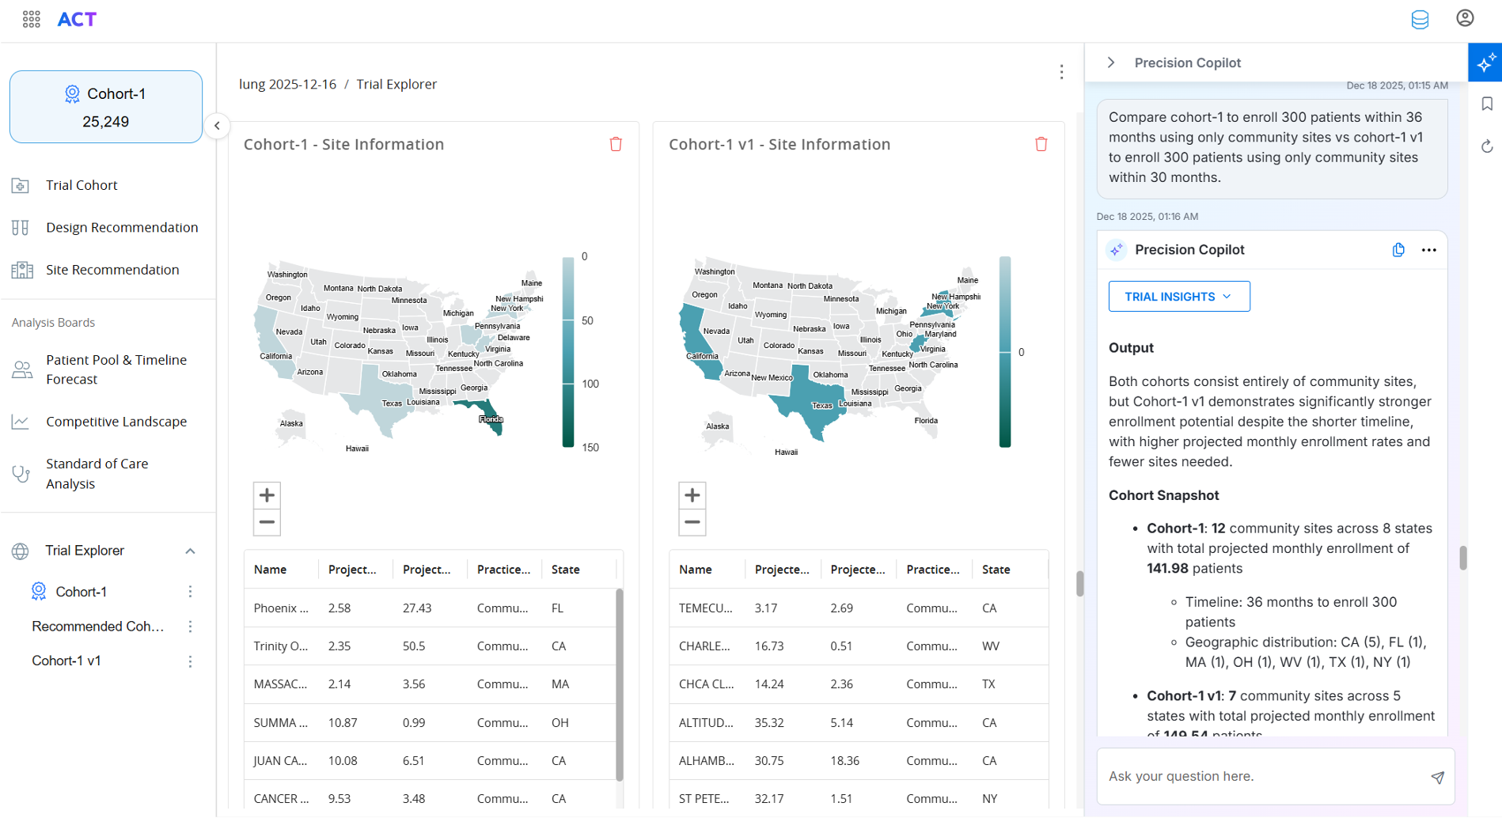Select the Standard of Care Analysis icon
Viewport: 1502px width, 818px height.
[21, 473]
